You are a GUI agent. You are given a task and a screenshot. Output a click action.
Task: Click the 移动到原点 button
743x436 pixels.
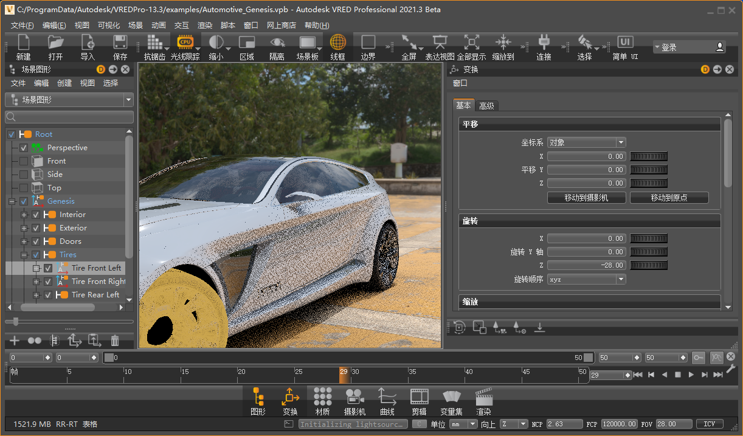click(x=669, y=198)
